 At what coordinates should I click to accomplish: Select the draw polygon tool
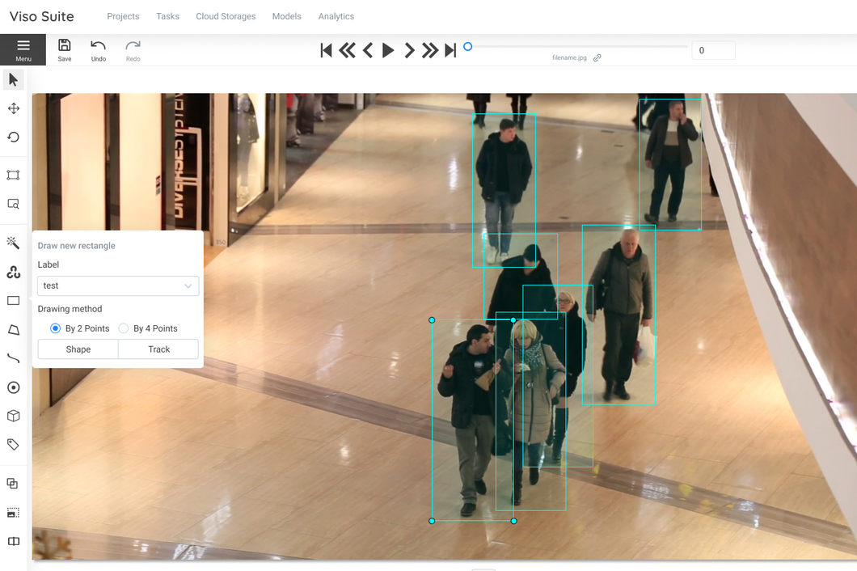(13, 330)
